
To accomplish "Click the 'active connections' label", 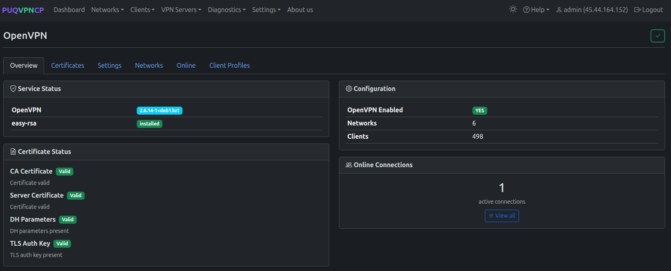I will [x=502, y=202].
